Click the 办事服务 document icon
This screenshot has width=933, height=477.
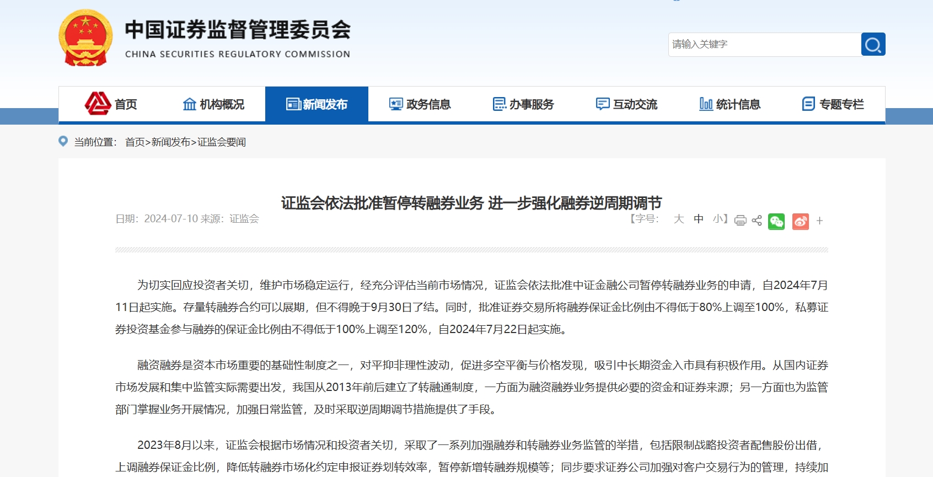coord(499,104)
